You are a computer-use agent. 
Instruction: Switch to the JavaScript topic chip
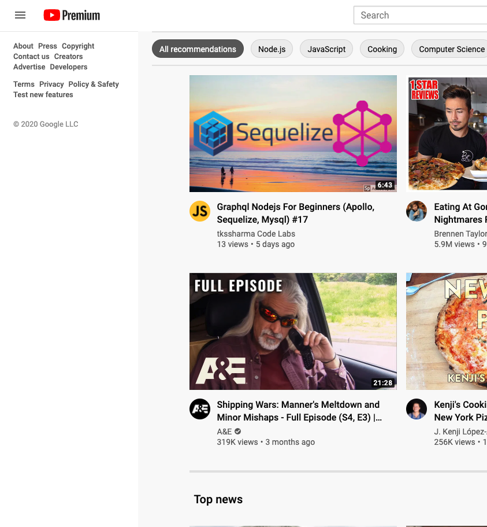click(x=326, y=49)
